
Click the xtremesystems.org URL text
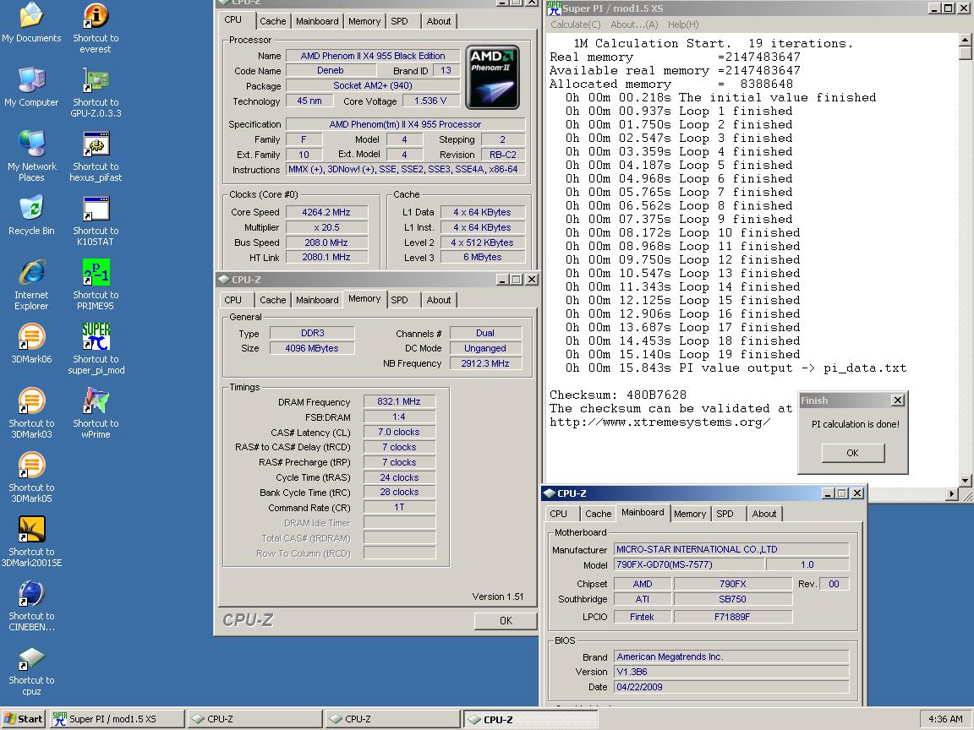pyautogui.click(x=659, y=422)
